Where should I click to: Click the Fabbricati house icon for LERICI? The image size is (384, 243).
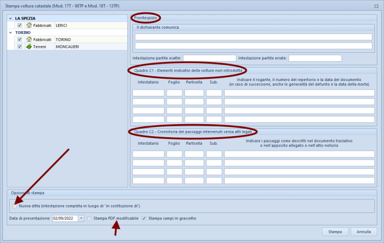tap(29, 25)
